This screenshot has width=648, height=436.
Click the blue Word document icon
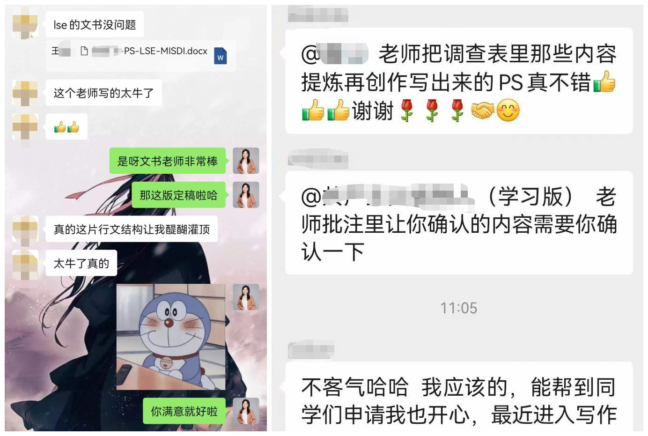220,56
